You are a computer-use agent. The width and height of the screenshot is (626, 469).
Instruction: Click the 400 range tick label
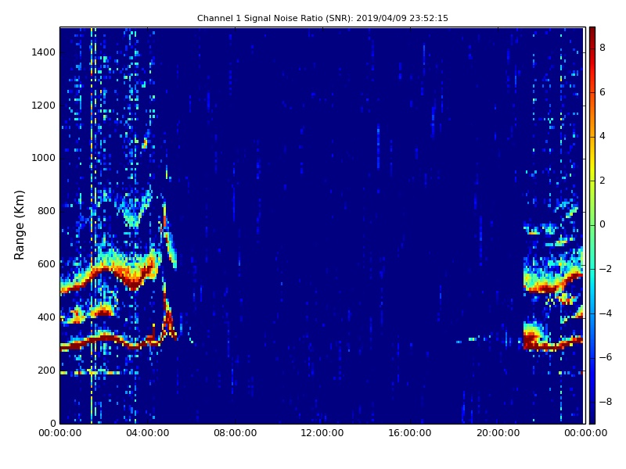coord(46,317)
